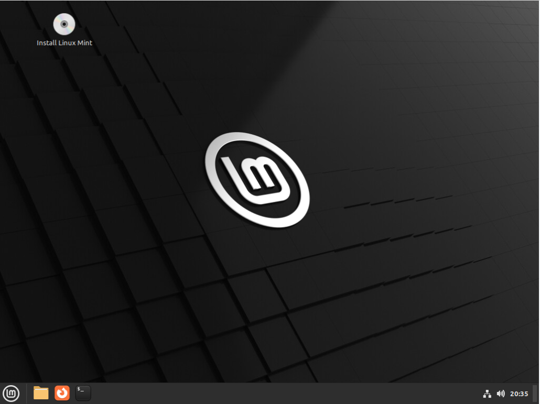540x404 pixels.
Task: Open the Linux Mint start menu
Action: [11, 394]
